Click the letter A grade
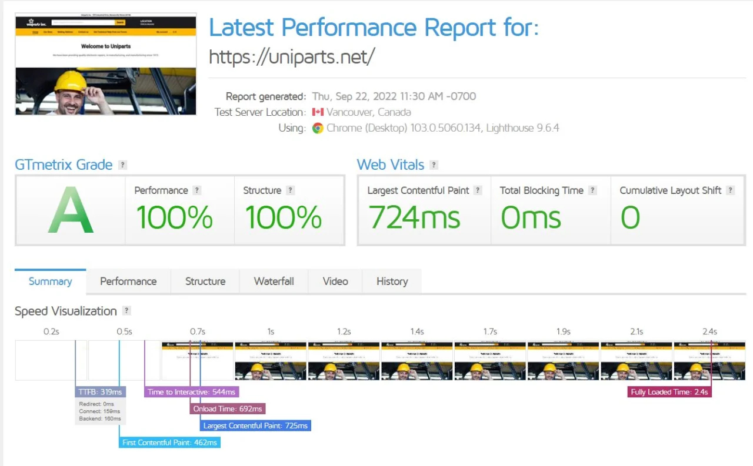 (x=71, y=210)
